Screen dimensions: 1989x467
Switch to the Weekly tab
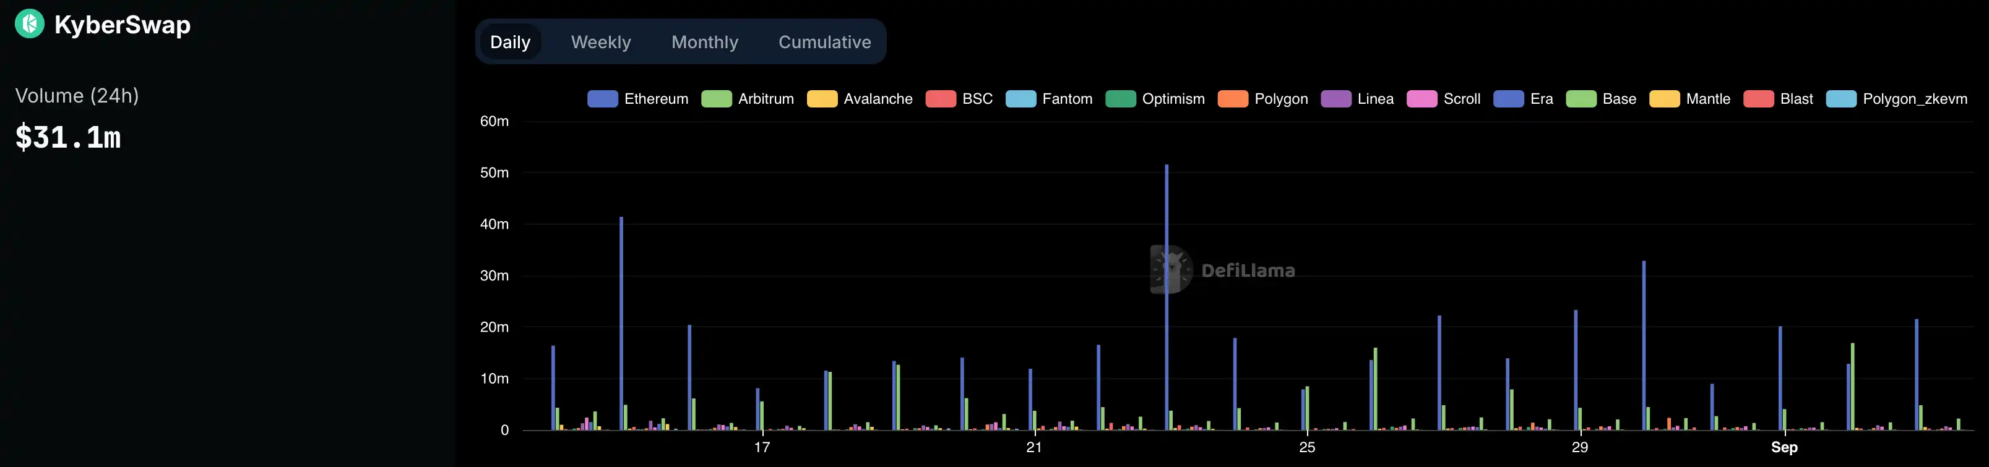pyautogui.click(x=600, y=43)
